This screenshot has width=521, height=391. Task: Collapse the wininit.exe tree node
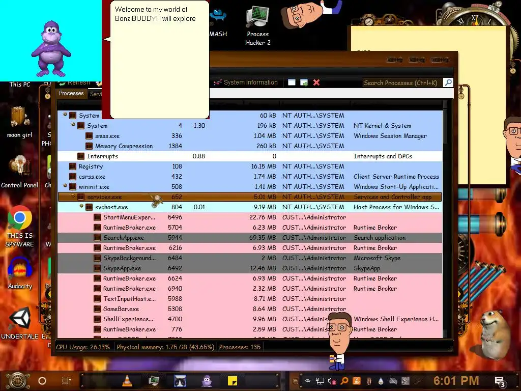click(65, 186)
